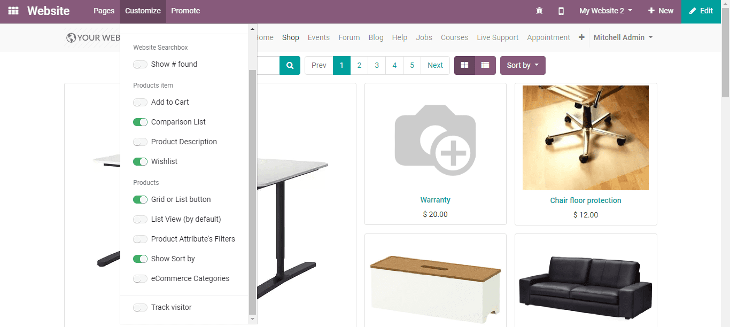The image size is (730, 327).
Task: Open Warranty product link
Action: [436, 200]
